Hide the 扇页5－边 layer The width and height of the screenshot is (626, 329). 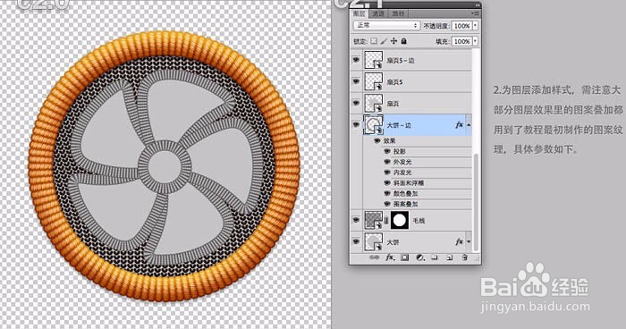(x=356, y=60)
